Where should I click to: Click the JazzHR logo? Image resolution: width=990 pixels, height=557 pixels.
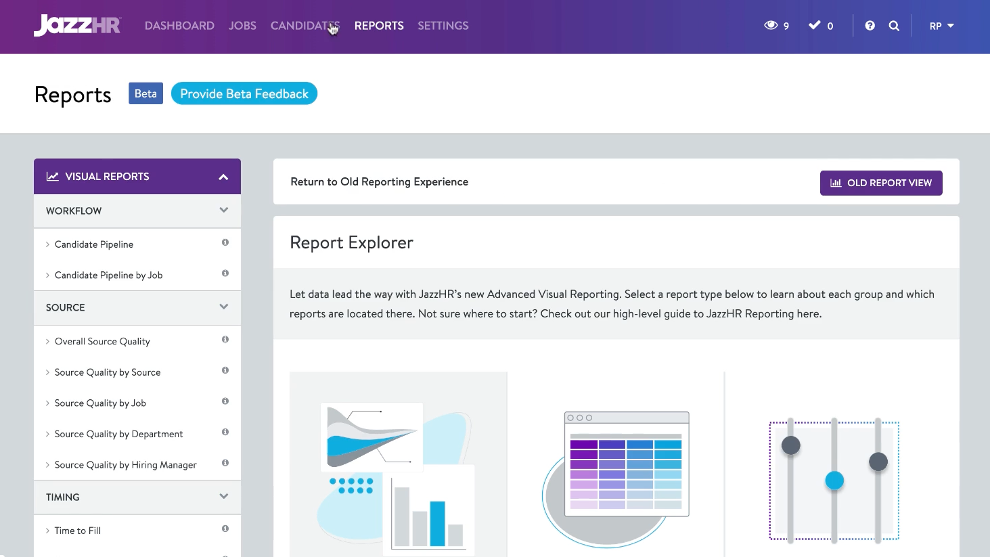pyautogui.click(x=77, y=26)
